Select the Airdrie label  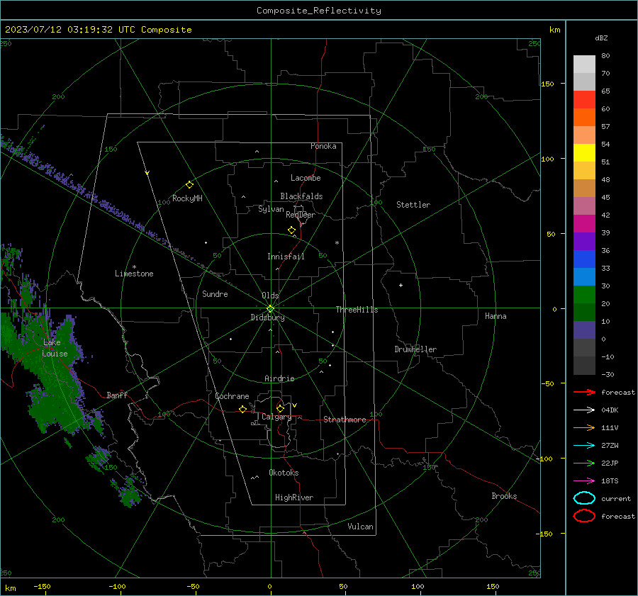[x=279, y=378]
